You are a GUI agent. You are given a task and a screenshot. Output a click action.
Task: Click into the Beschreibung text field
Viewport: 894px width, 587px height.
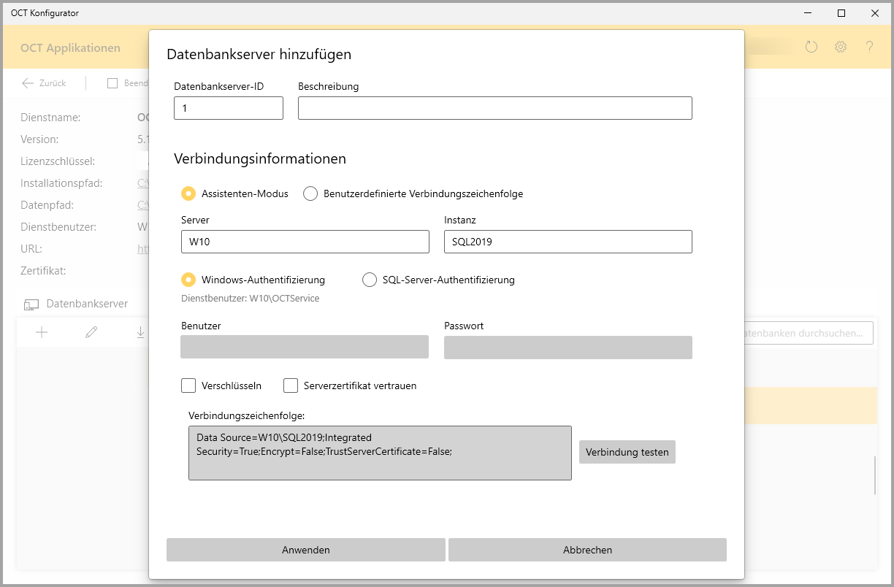click(494, 108)
